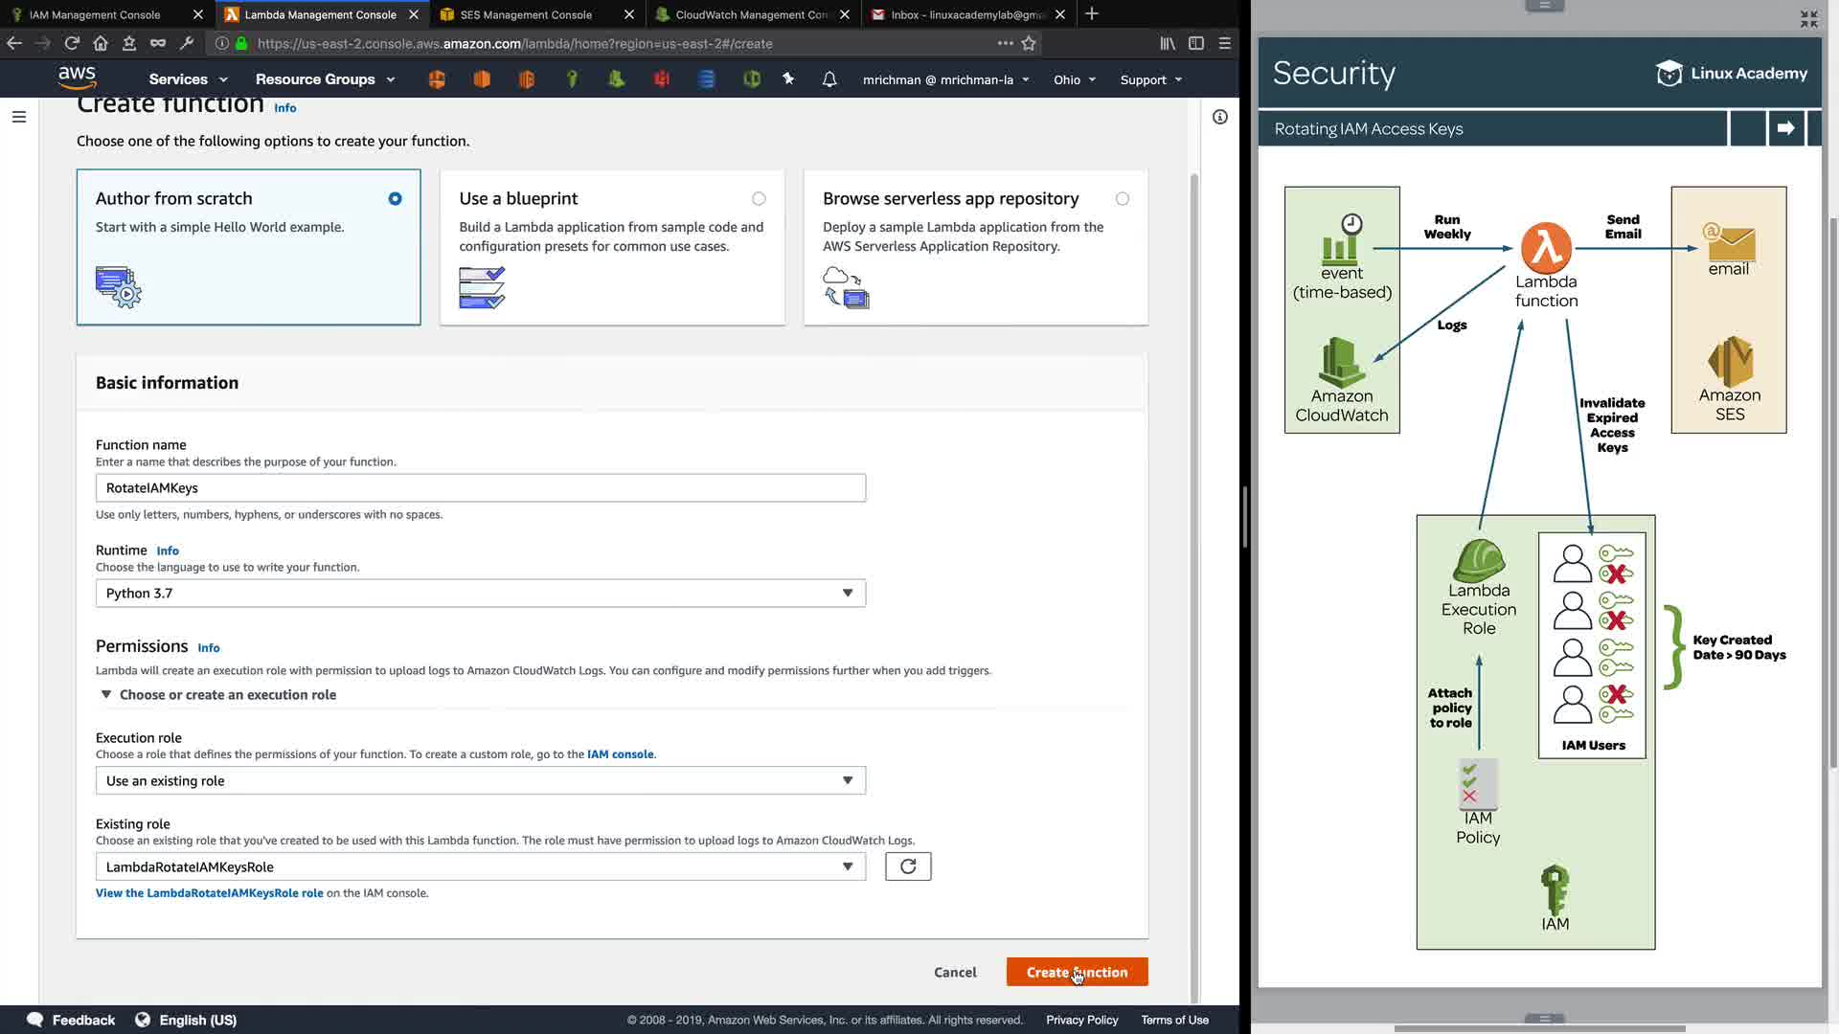Select Author from scratch radio option
1839x1034 pixels.
395,199
